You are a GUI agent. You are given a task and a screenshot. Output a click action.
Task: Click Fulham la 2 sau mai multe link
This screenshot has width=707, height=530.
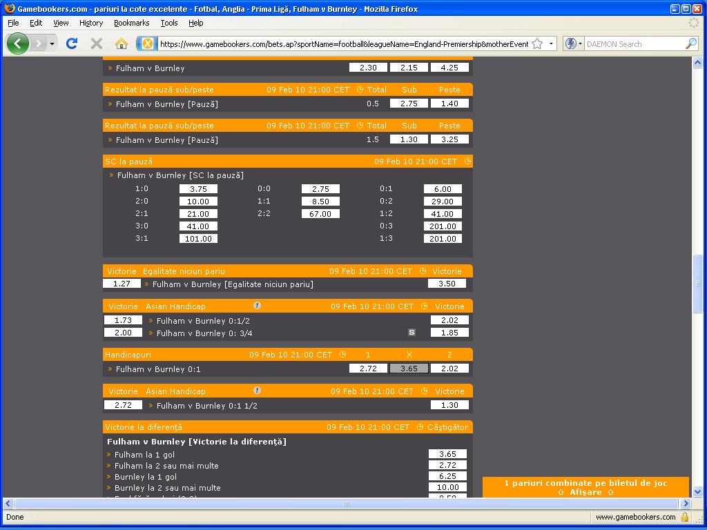click(166, 466)
